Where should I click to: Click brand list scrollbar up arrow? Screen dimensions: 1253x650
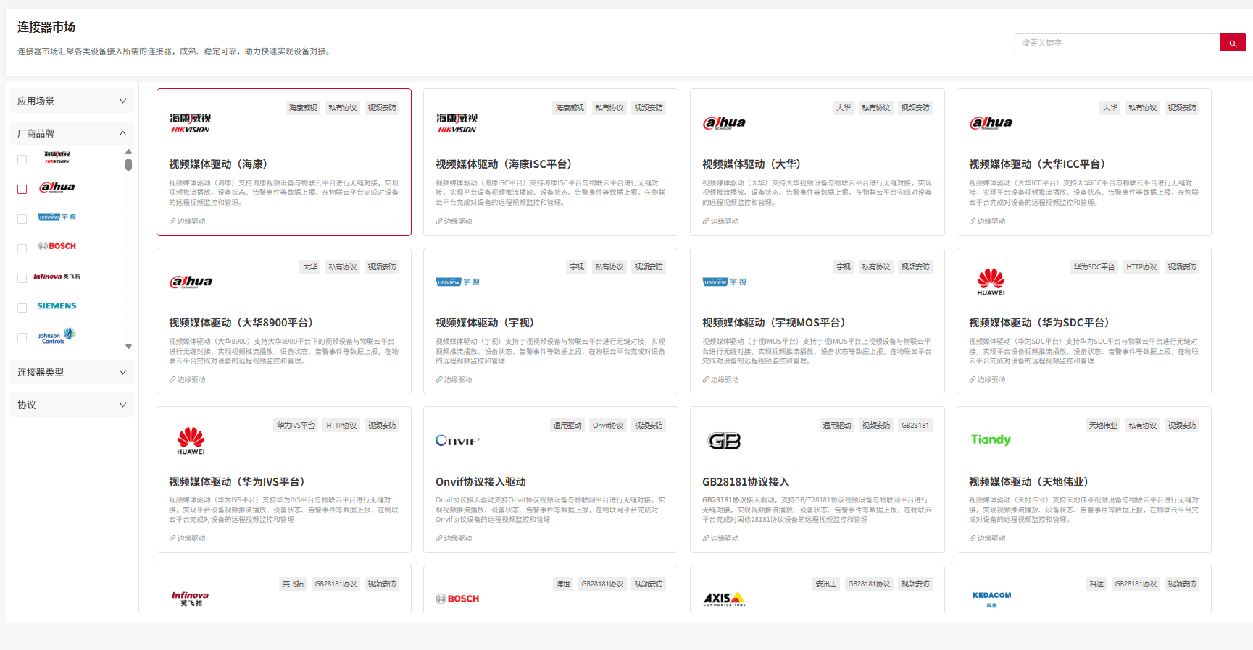tap(128, 151)
